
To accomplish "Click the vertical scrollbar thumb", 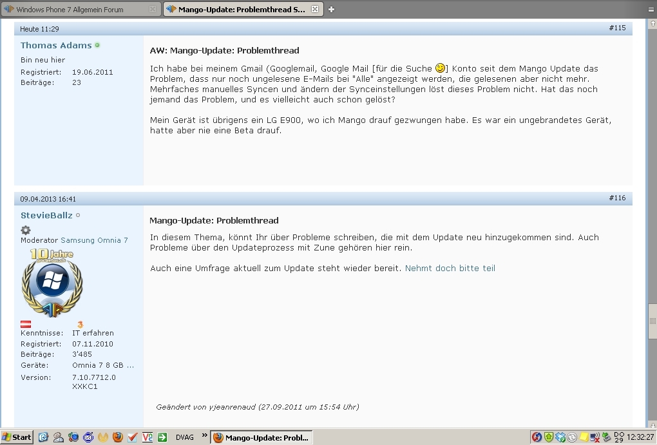I will [652, 321].
